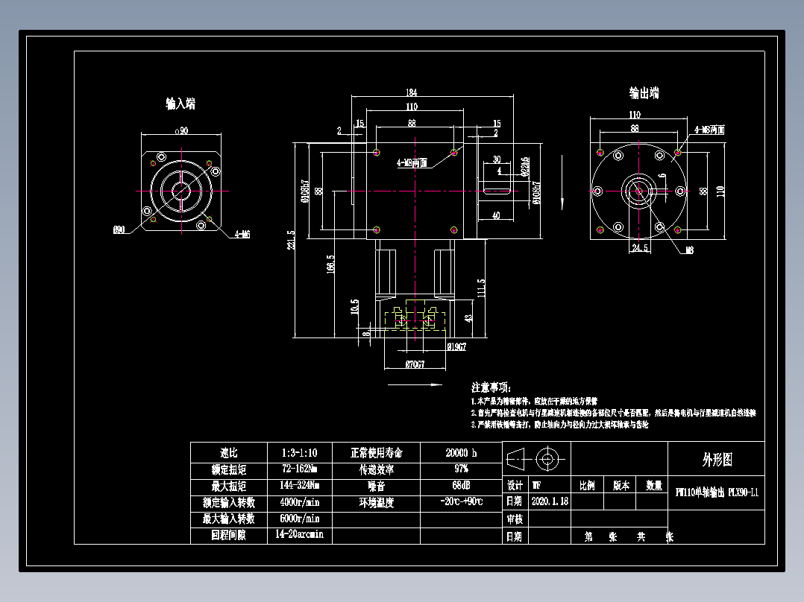Click the keyway symbol in the bottom section view
The height and width of the screenshot is (602, 804).
(x=415, y=320)
